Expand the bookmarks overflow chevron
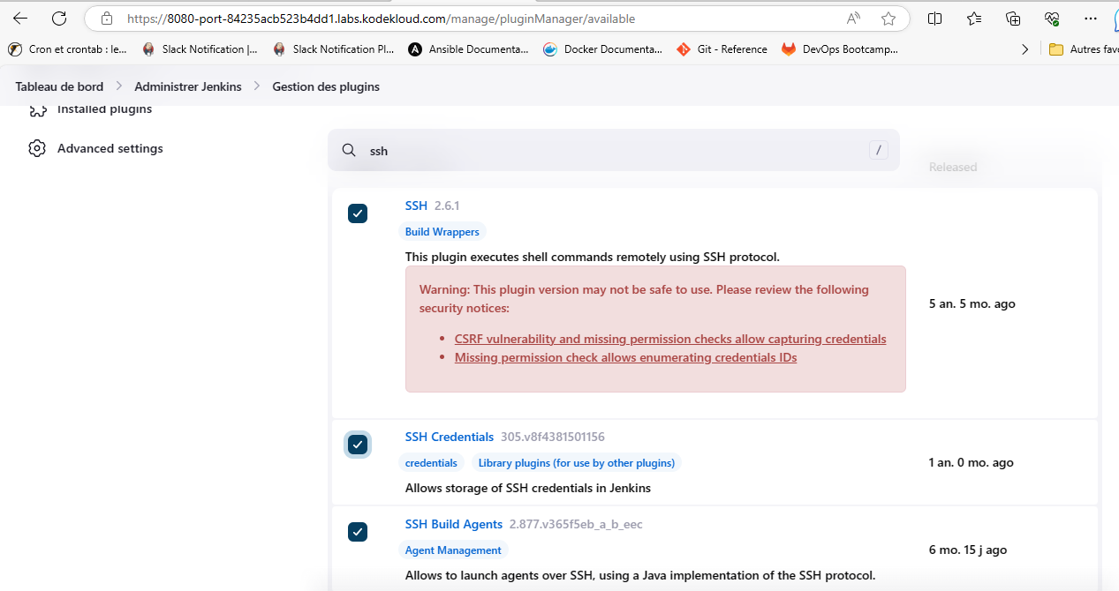 (x=1024, y=49)
